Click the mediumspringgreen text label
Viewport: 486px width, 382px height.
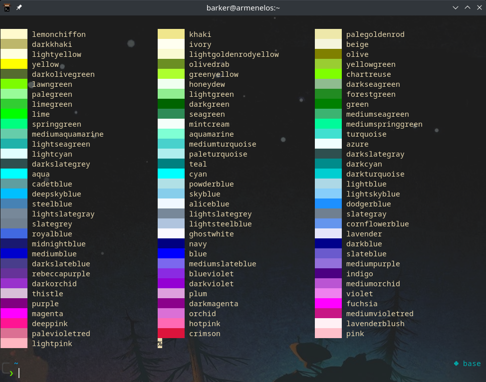pos(384,124)
